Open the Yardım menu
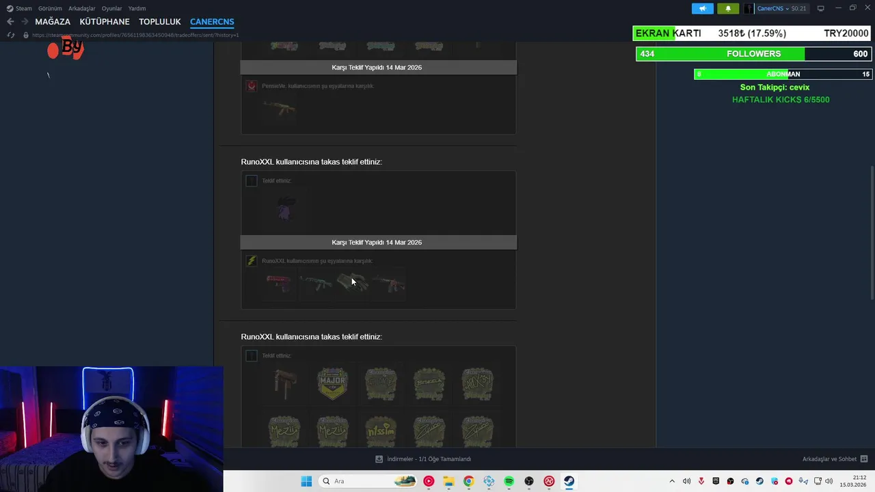Screen dimensions: 875x492 coord(137,8)
